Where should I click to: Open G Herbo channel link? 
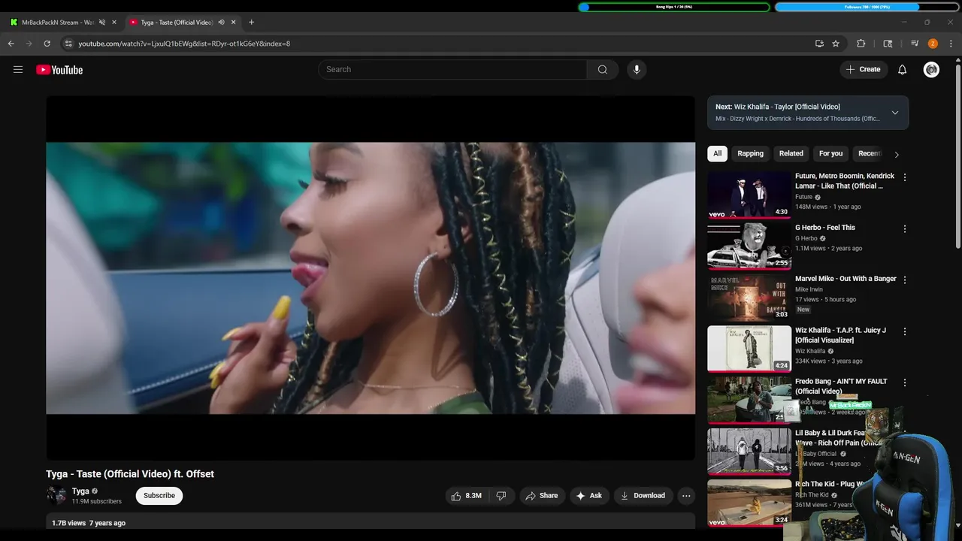coord(806,239)
